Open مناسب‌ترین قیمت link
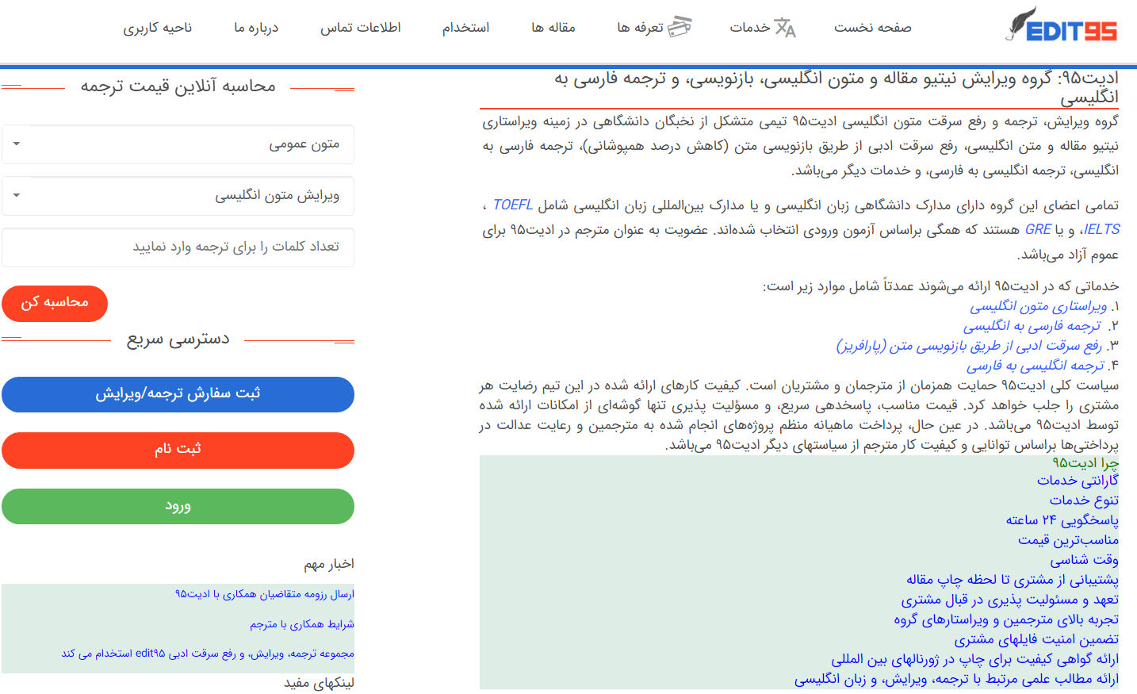1137x694 pixels. click(1068, 540)
